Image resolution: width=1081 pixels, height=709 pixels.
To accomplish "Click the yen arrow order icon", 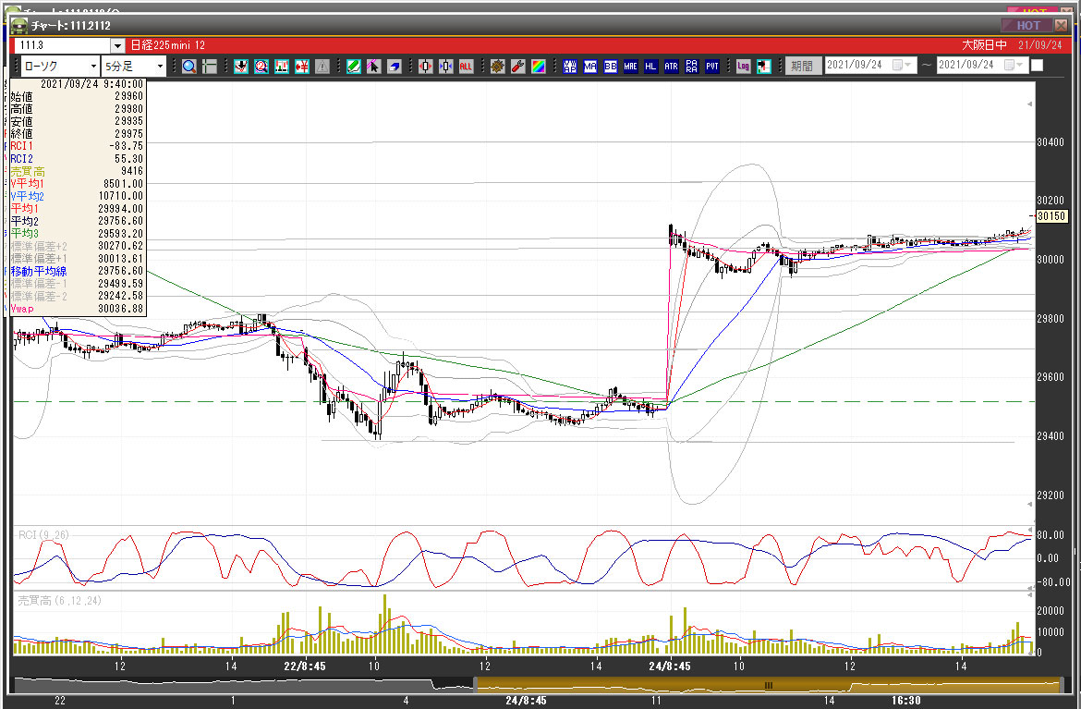I will [x=302, y=67].
